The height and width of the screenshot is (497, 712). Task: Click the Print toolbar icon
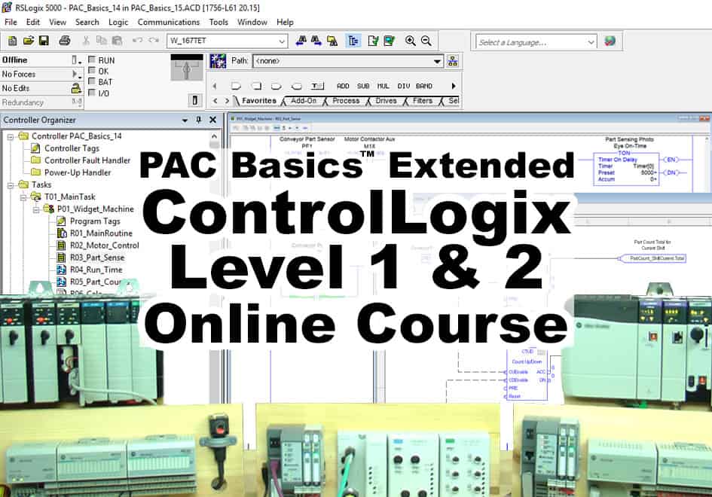click(x=65, y=41)
